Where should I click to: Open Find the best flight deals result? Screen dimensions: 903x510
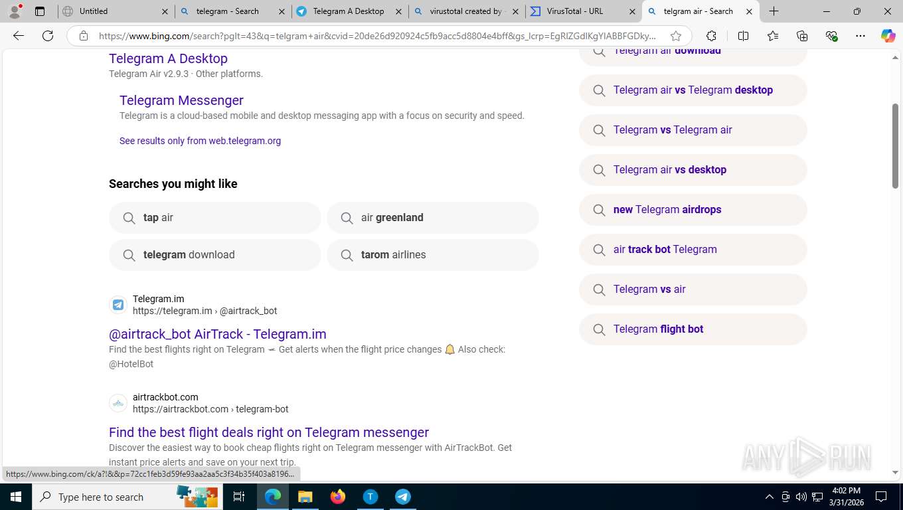[269, 432]
